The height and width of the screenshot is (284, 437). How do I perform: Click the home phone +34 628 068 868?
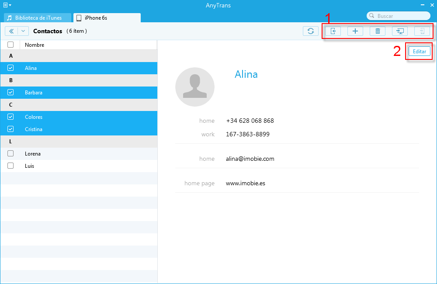click(x=250, y=121)
